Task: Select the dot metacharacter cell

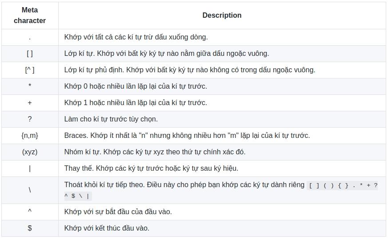Action: 30,37
